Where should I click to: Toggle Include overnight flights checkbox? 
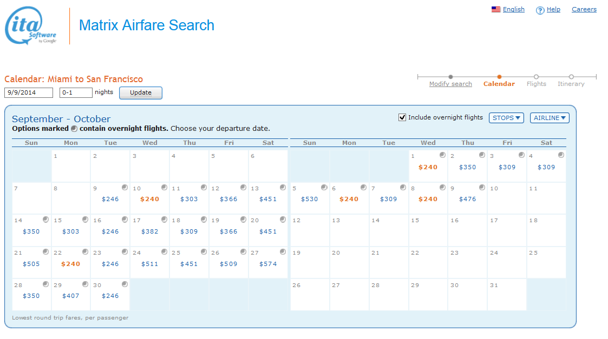402,117
